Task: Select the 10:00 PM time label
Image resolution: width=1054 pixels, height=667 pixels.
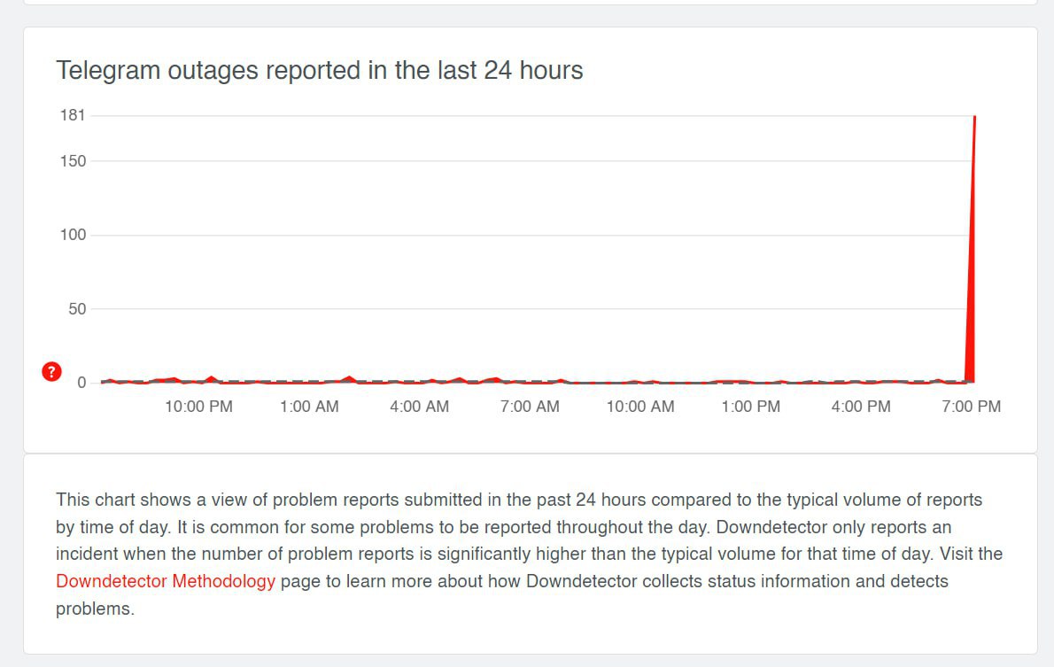Action: coord(198,407)
